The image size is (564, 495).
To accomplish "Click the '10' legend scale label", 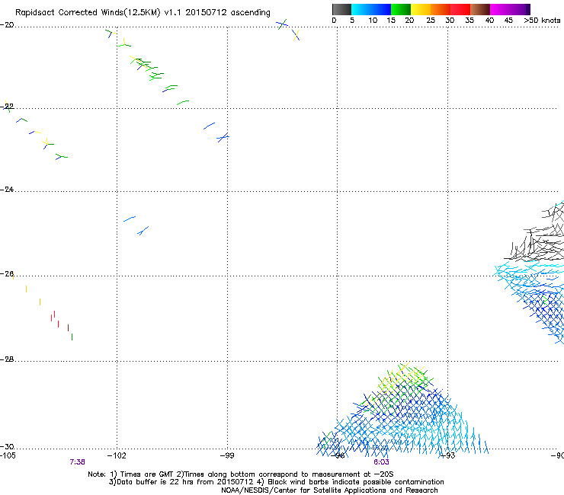I will click(x=373, y=21).
